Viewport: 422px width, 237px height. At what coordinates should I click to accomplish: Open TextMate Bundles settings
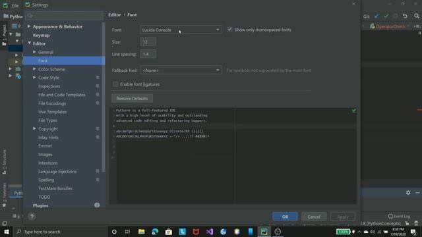55,189
